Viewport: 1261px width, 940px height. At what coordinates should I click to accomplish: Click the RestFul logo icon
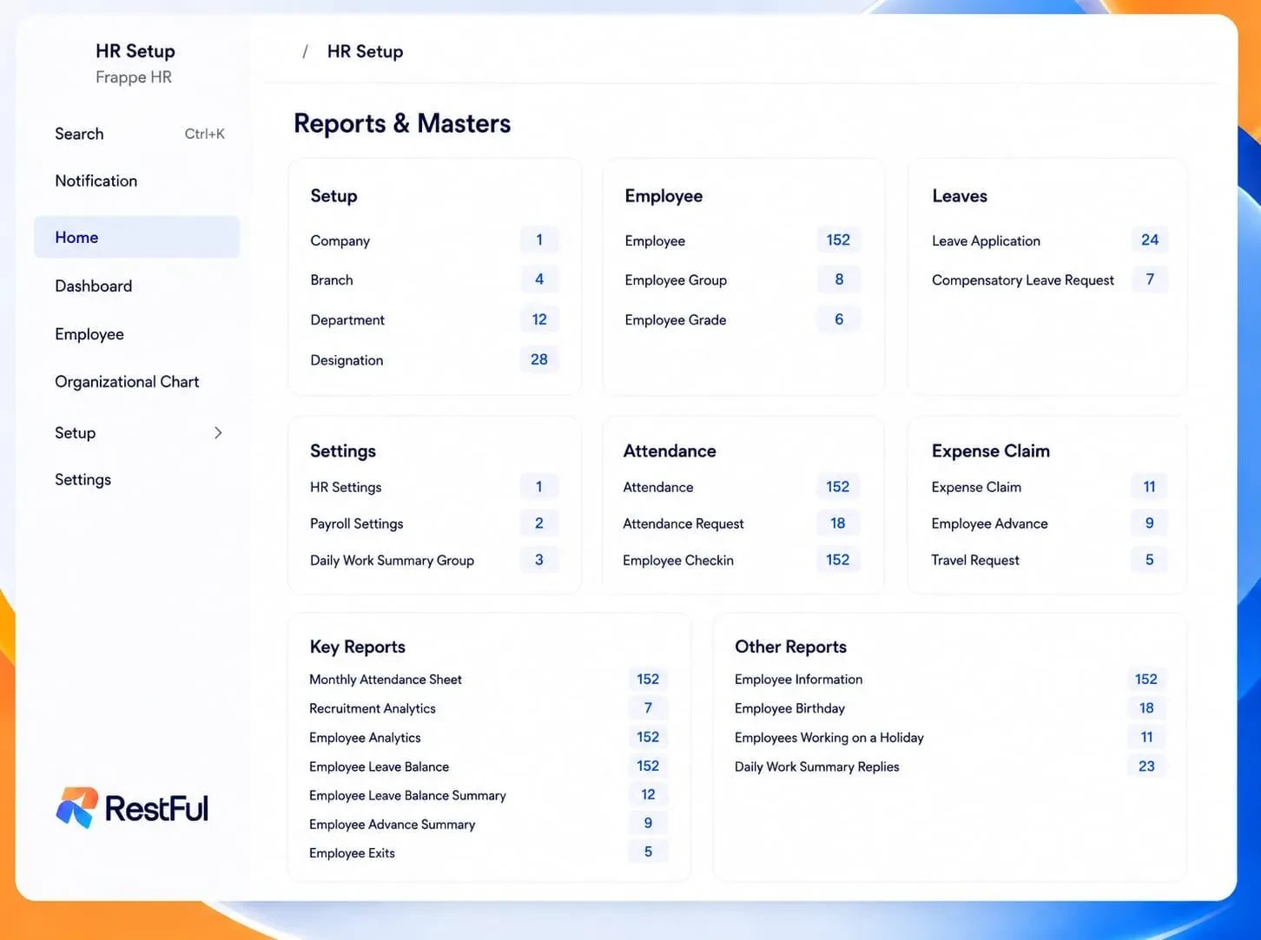[77, 807]
